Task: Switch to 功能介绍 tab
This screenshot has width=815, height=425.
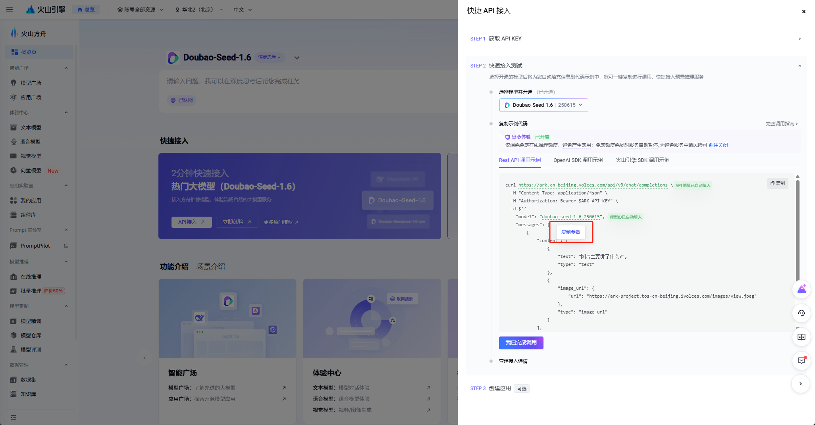Action: click(x=174, y=267)
